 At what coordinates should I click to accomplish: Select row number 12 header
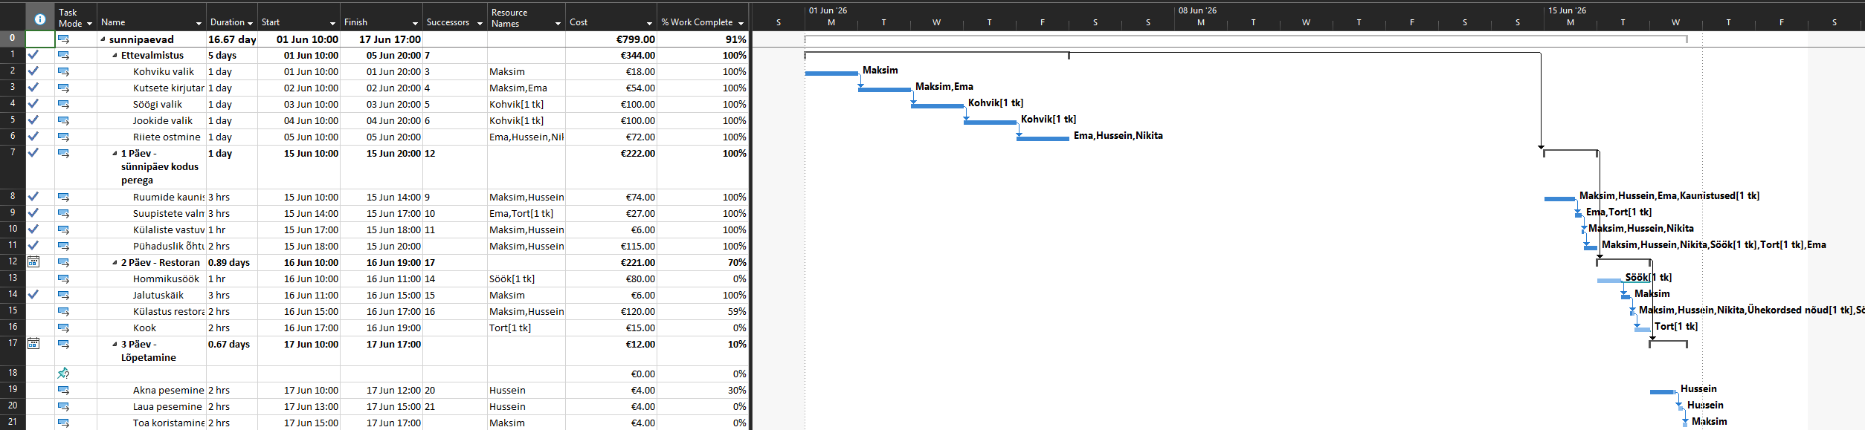pyautogui.click(x=13, y=262)
